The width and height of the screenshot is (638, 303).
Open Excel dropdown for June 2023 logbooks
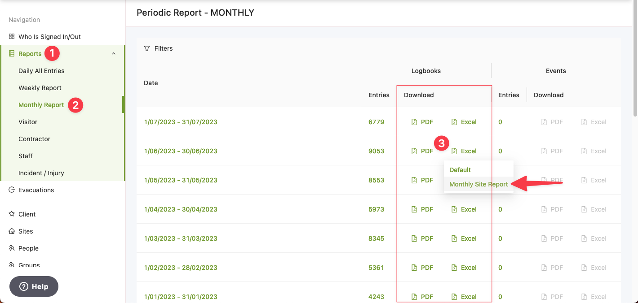coord(464,151)
